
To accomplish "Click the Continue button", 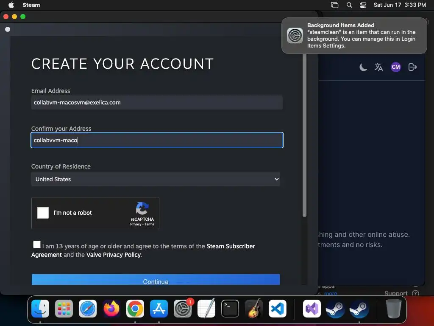I will [x=156, y=279].
